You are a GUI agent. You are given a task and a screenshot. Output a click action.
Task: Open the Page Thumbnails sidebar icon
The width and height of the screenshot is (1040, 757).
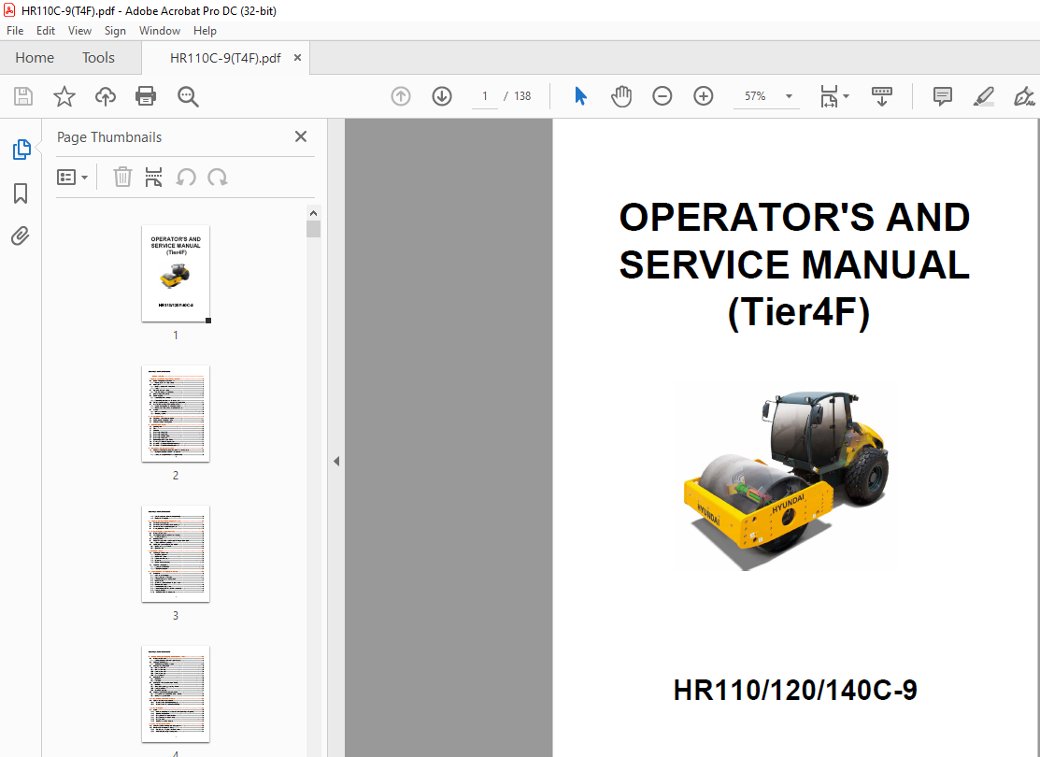tap(21, 150)
